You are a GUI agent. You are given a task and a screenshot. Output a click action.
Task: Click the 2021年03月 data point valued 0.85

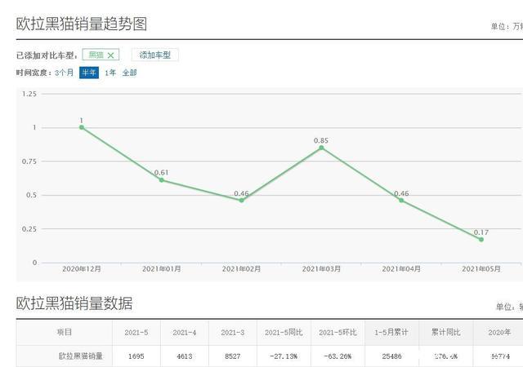[x=321, y=148]
